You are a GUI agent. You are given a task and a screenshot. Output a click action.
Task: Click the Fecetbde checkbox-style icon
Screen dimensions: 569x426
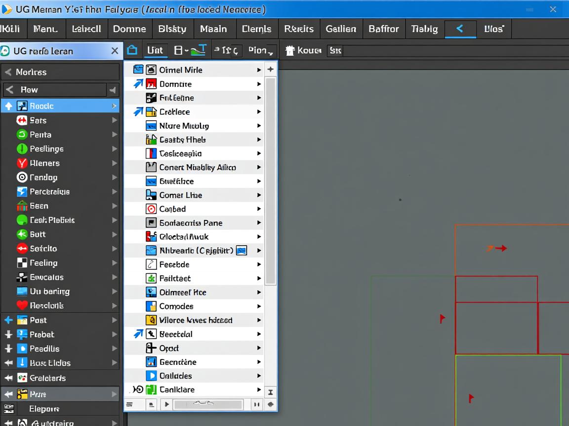pos(151,264)
